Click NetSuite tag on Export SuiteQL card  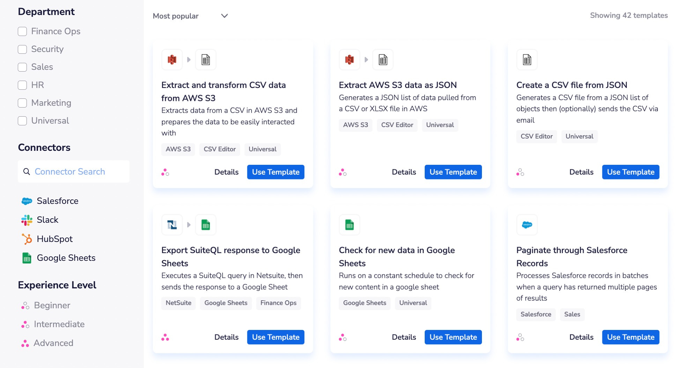(x=178, y=303)
